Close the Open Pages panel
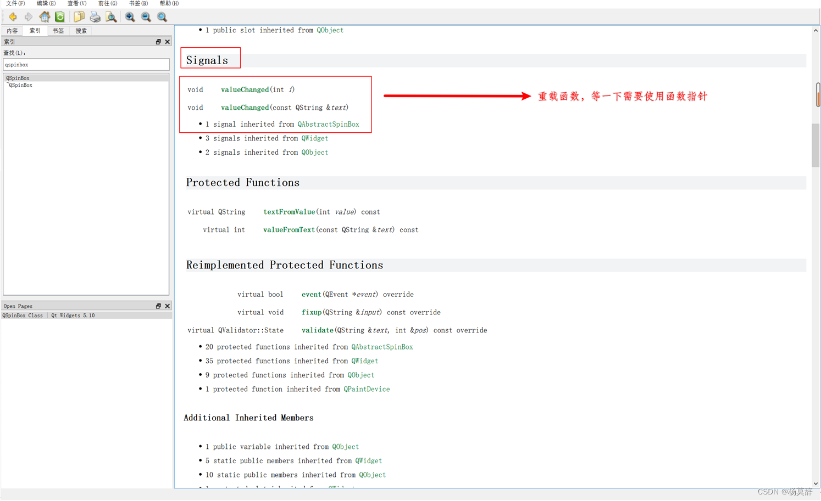The height and width of the screenshot is (501, 821). click(x=167, y=306)
